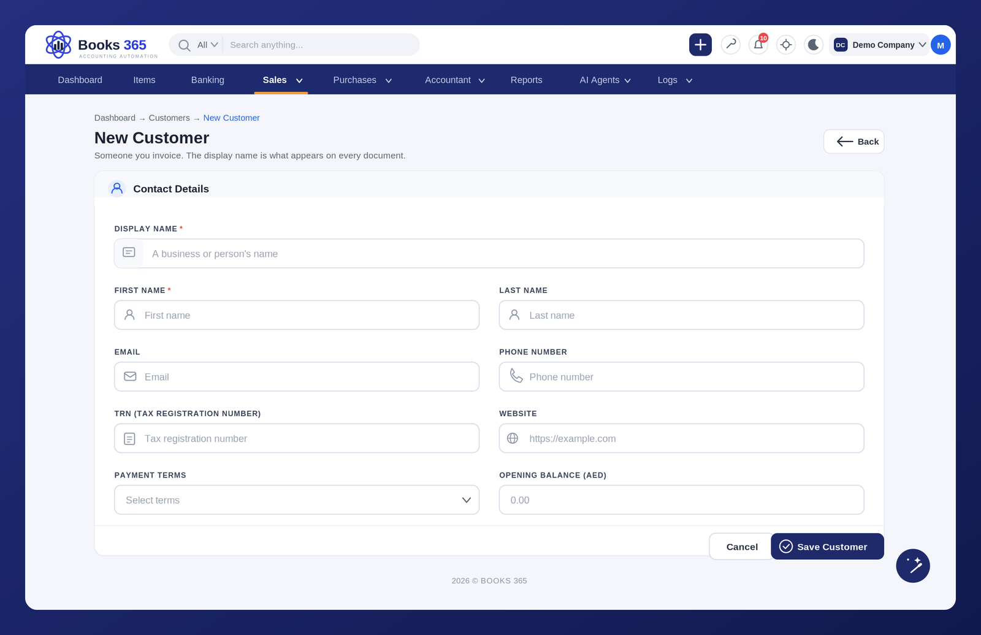Click the '2026 © BOOKS 365' footer text
Image resolution: width=981 pixels, height=635 pixels.
tap(489, 580)
